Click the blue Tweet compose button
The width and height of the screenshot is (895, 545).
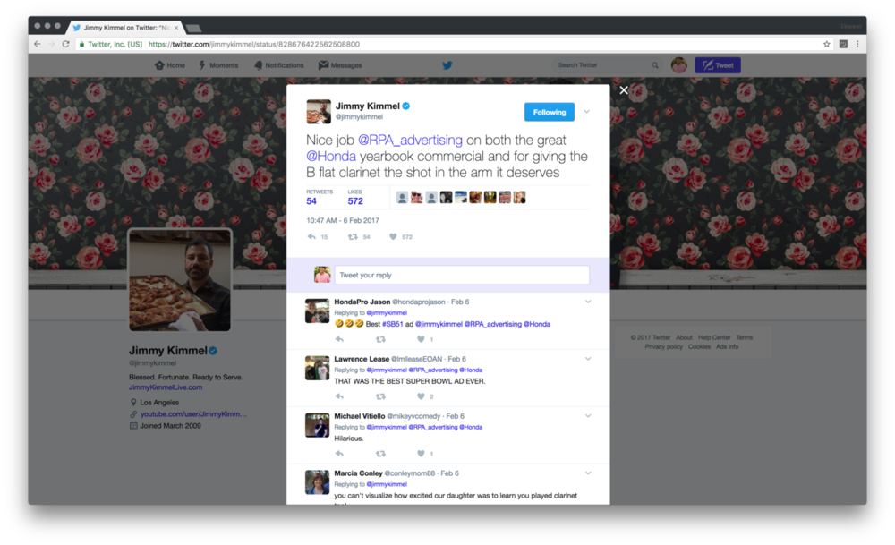718,65
